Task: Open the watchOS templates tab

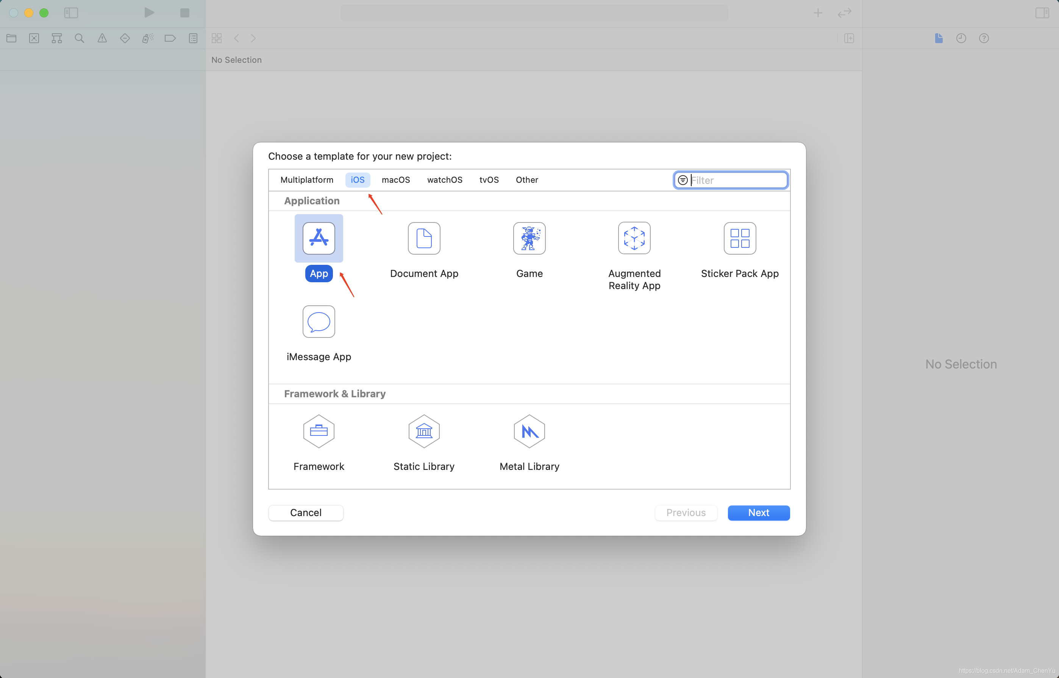Action: pos(444,180)
